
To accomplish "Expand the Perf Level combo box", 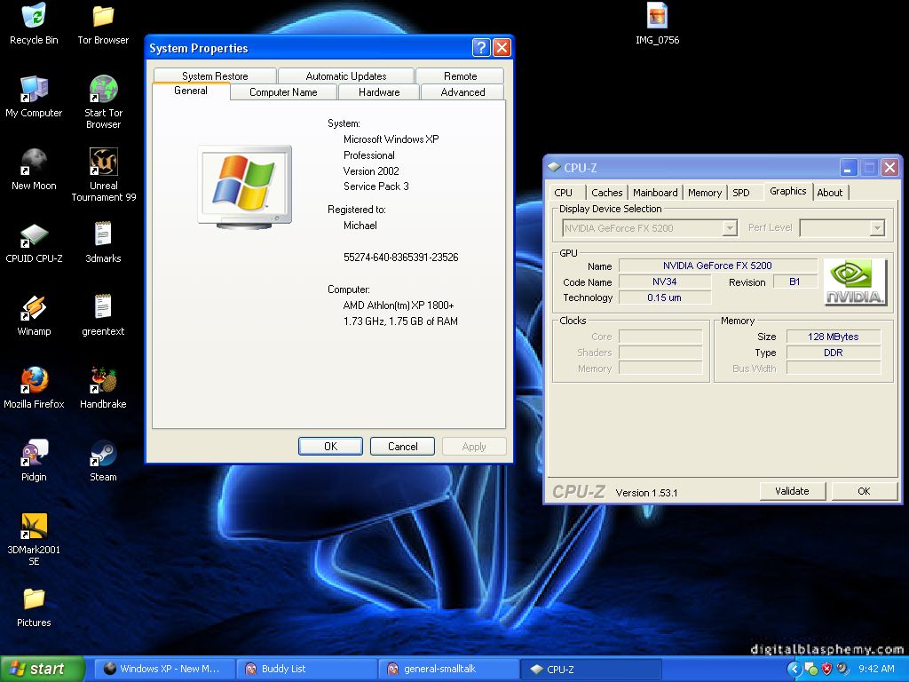I will (x=878, y=227).
